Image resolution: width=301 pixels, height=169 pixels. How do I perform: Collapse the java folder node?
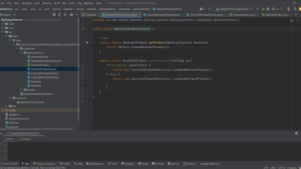point(10,40)
